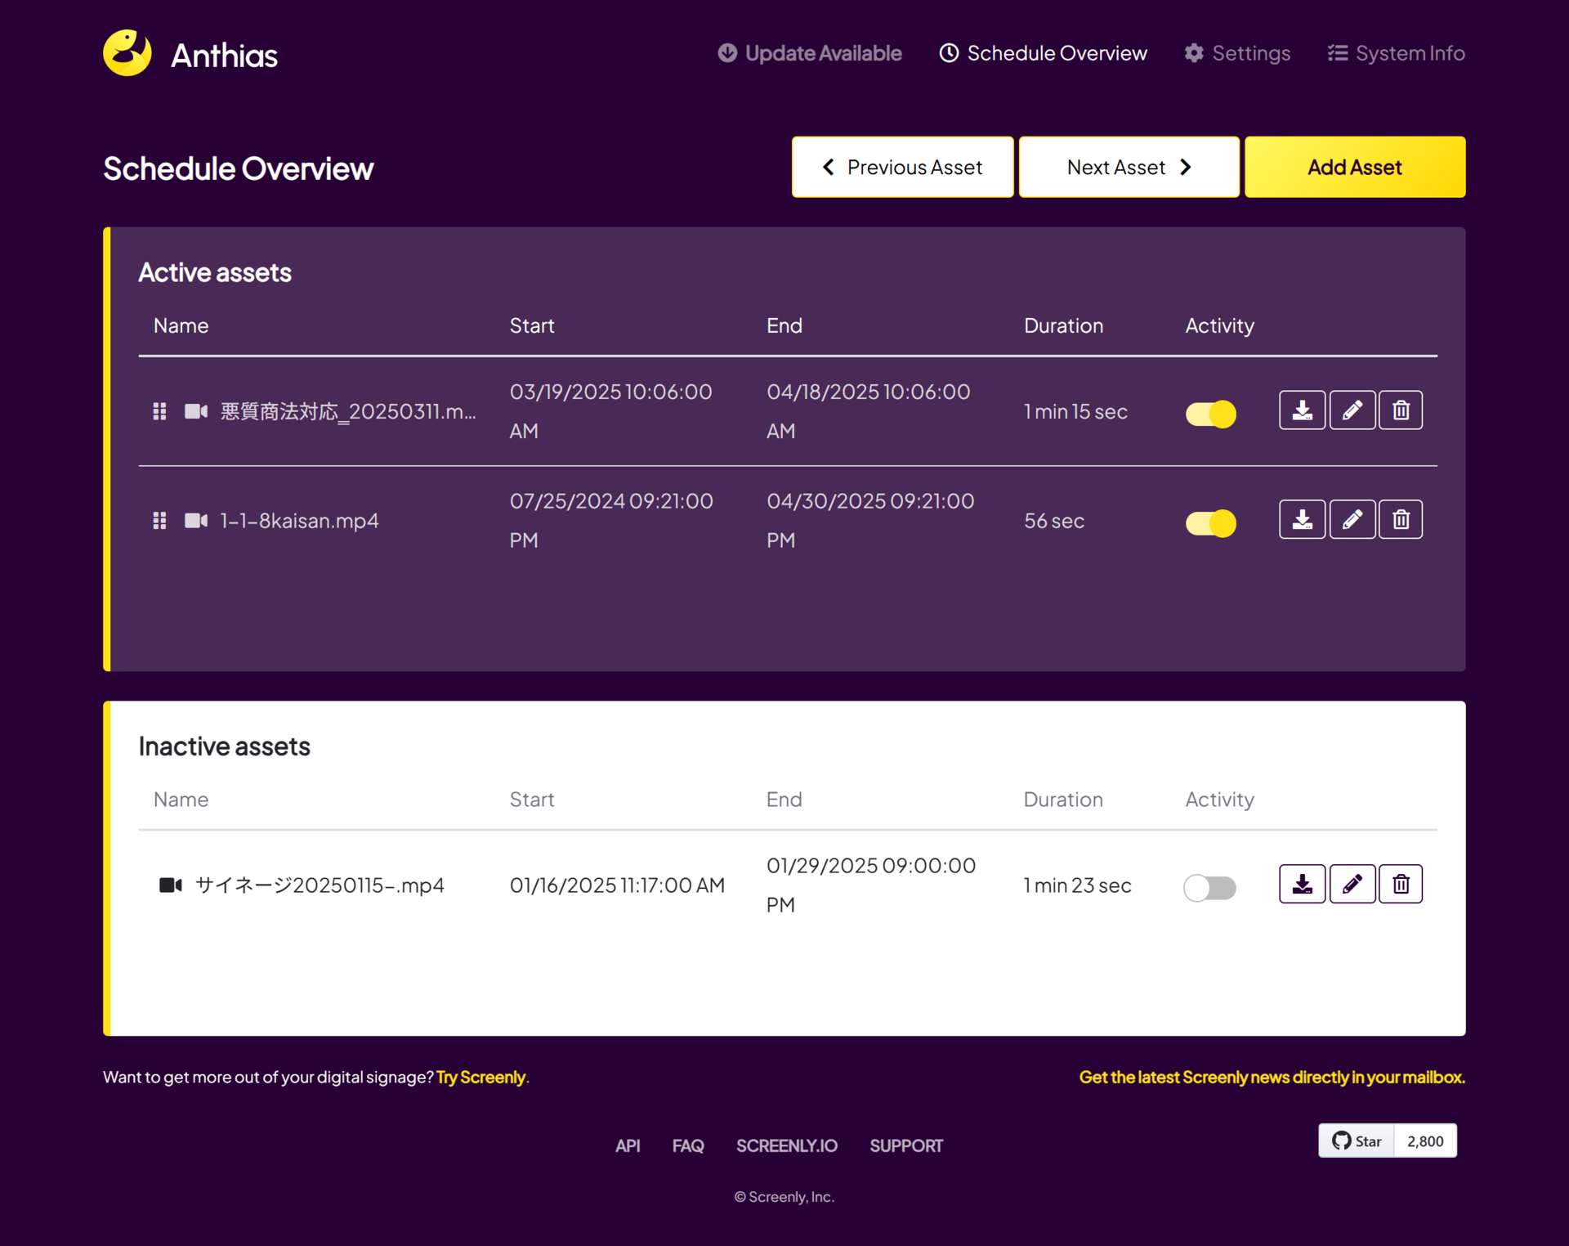Download the 悪質商法対応_20250311 asset file
The height and width of the screenshot is (1246, 1569).
point(1302,410)
